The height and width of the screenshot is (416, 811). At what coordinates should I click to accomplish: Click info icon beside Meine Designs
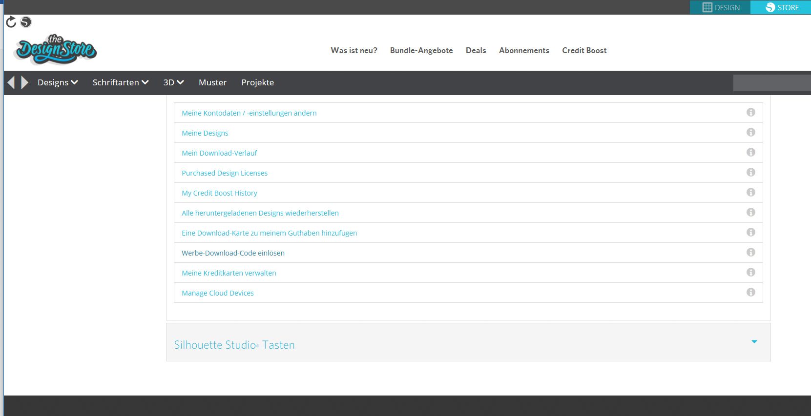tap(750, 133)
